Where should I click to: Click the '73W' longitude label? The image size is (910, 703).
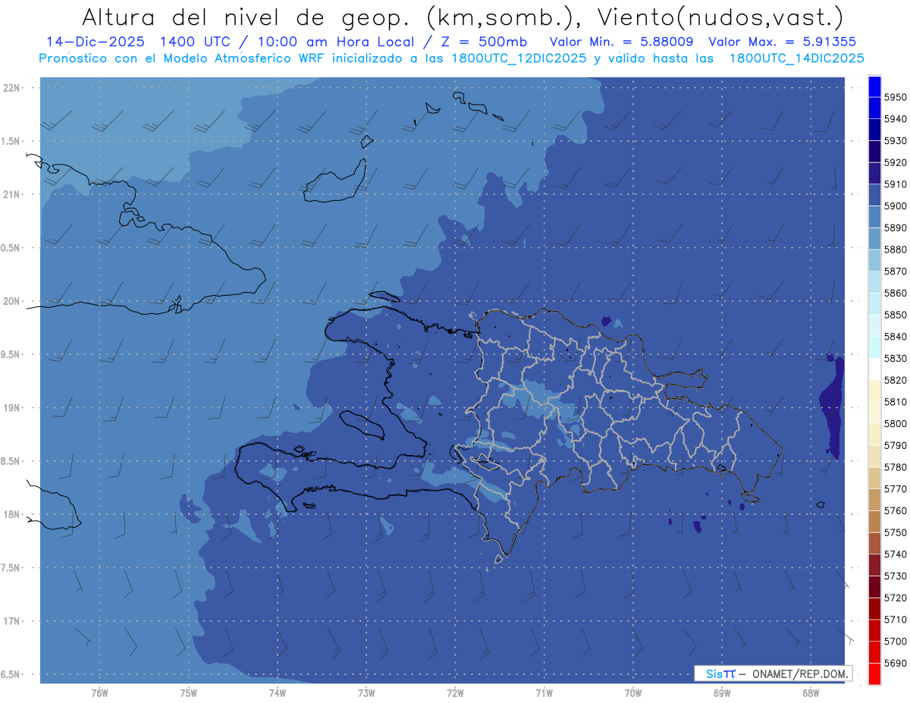tap(366, 693)
